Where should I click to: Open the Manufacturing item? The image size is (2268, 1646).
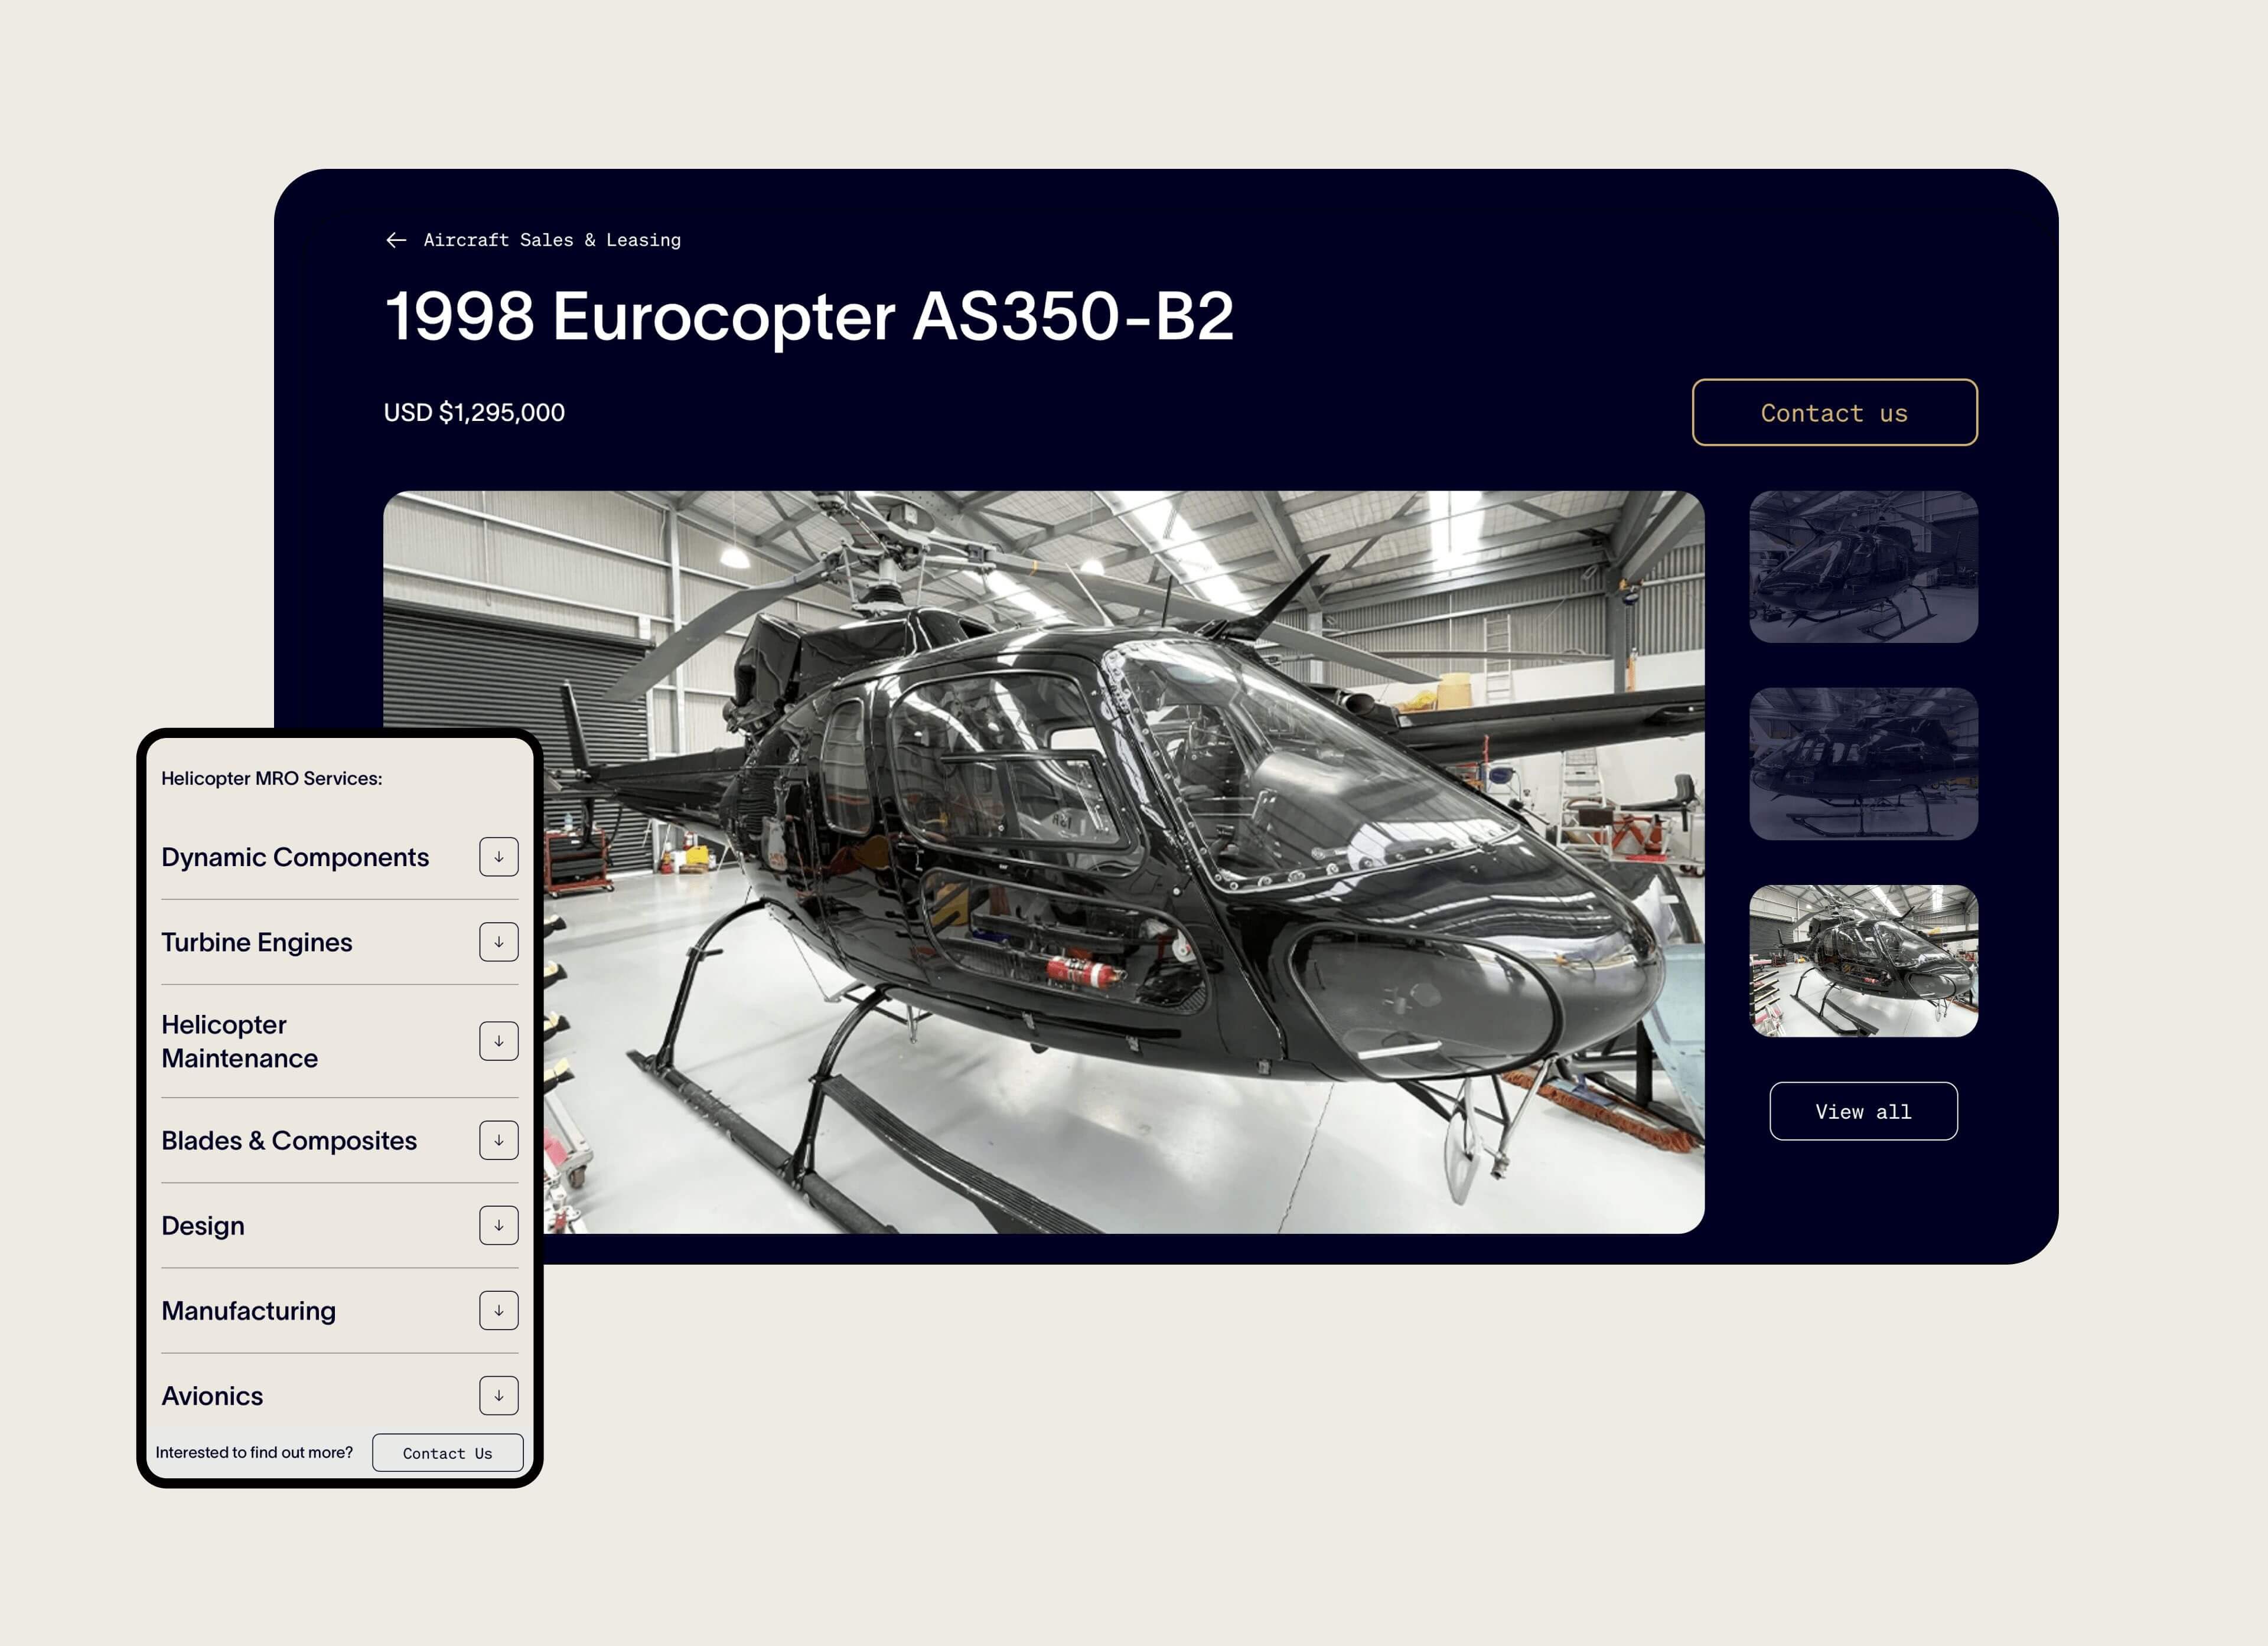(249, 1311)
